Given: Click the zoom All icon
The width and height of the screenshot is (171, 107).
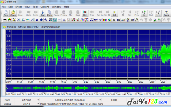Looking at the screenshot, I should pyautogui.click(x=123, y=13).
